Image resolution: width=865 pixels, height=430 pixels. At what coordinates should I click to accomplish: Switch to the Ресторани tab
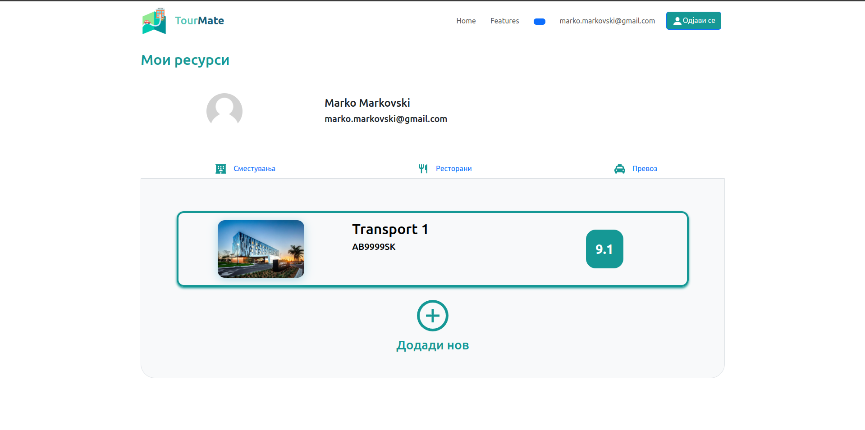[453, 169]
